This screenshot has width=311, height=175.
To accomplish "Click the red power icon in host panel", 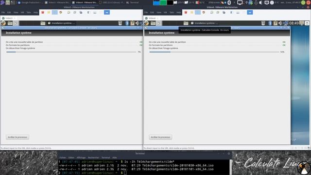I will click(309, 2).
